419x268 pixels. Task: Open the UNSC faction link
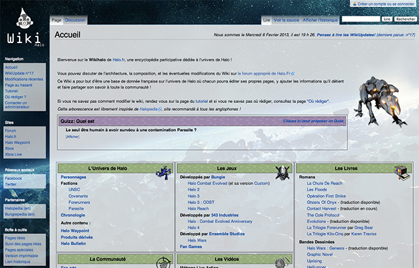[74, 189]
